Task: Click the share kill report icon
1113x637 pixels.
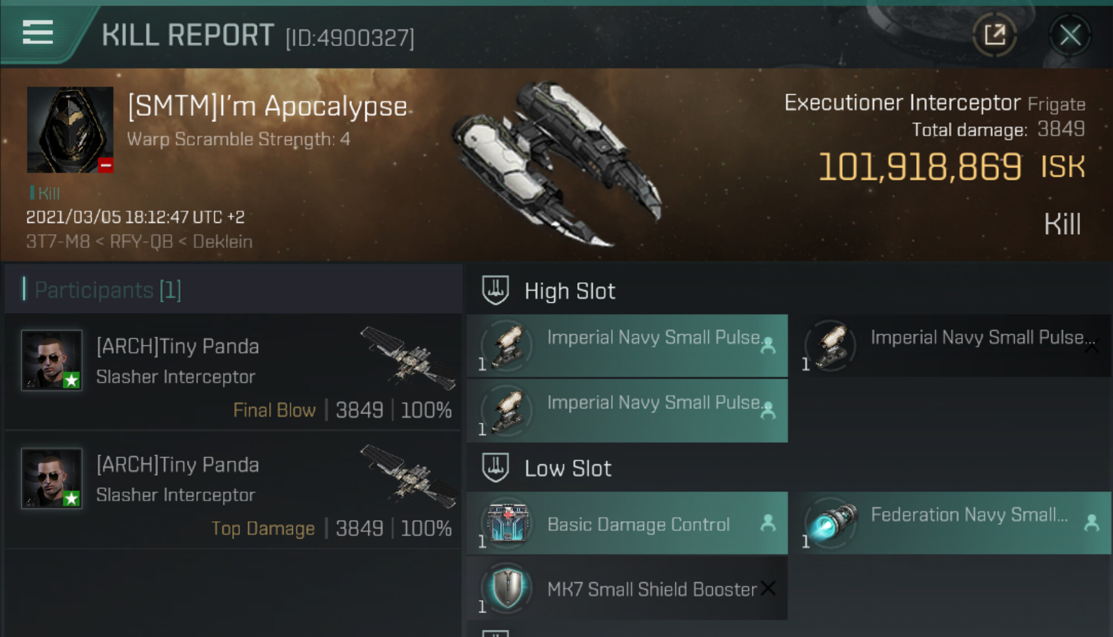Action: point(994,35)
